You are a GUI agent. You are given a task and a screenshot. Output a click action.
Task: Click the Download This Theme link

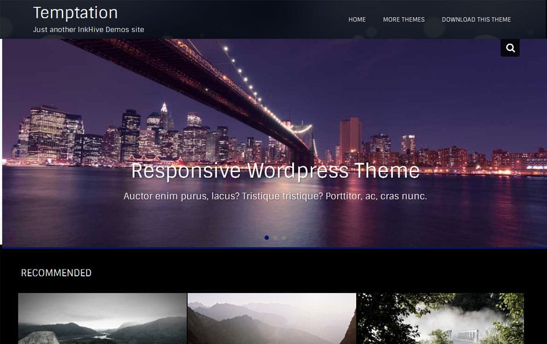[476, 19]
